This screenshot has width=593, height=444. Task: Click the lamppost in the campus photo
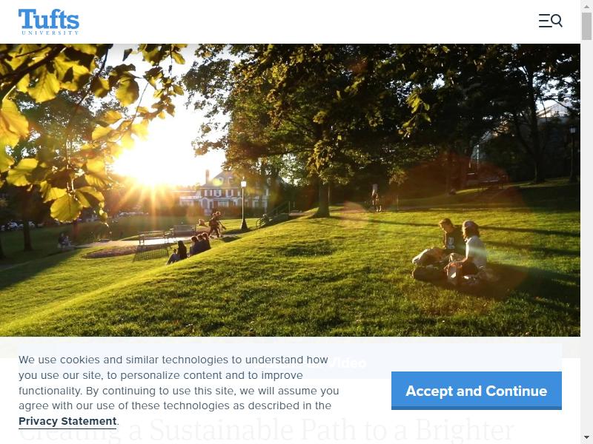pos(244,206)
